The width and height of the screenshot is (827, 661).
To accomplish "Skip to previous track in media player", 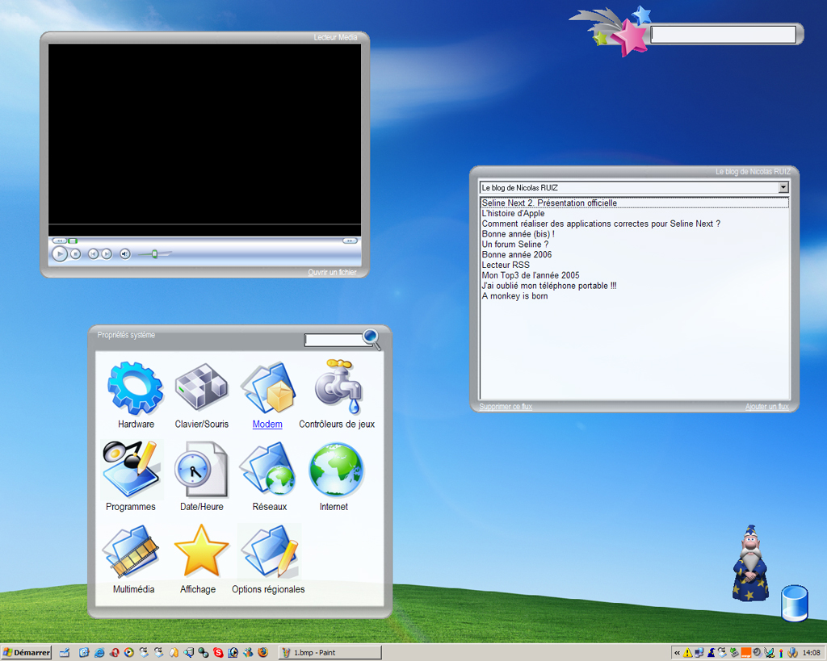I will click(93, 254).
